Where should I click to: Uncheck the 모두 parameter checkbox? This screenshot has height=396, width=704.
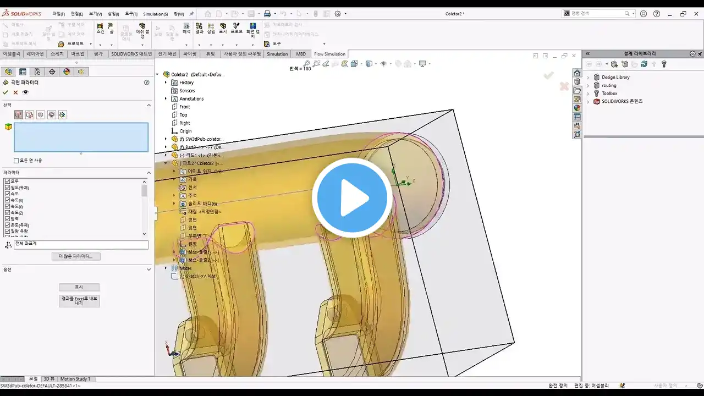point(7,181)
